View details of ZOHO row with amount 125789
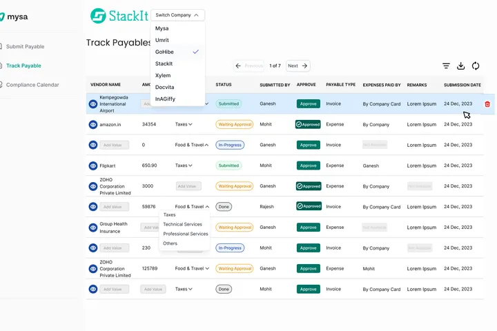The width and height of the screenshot is (497, 331). (93, 269)
